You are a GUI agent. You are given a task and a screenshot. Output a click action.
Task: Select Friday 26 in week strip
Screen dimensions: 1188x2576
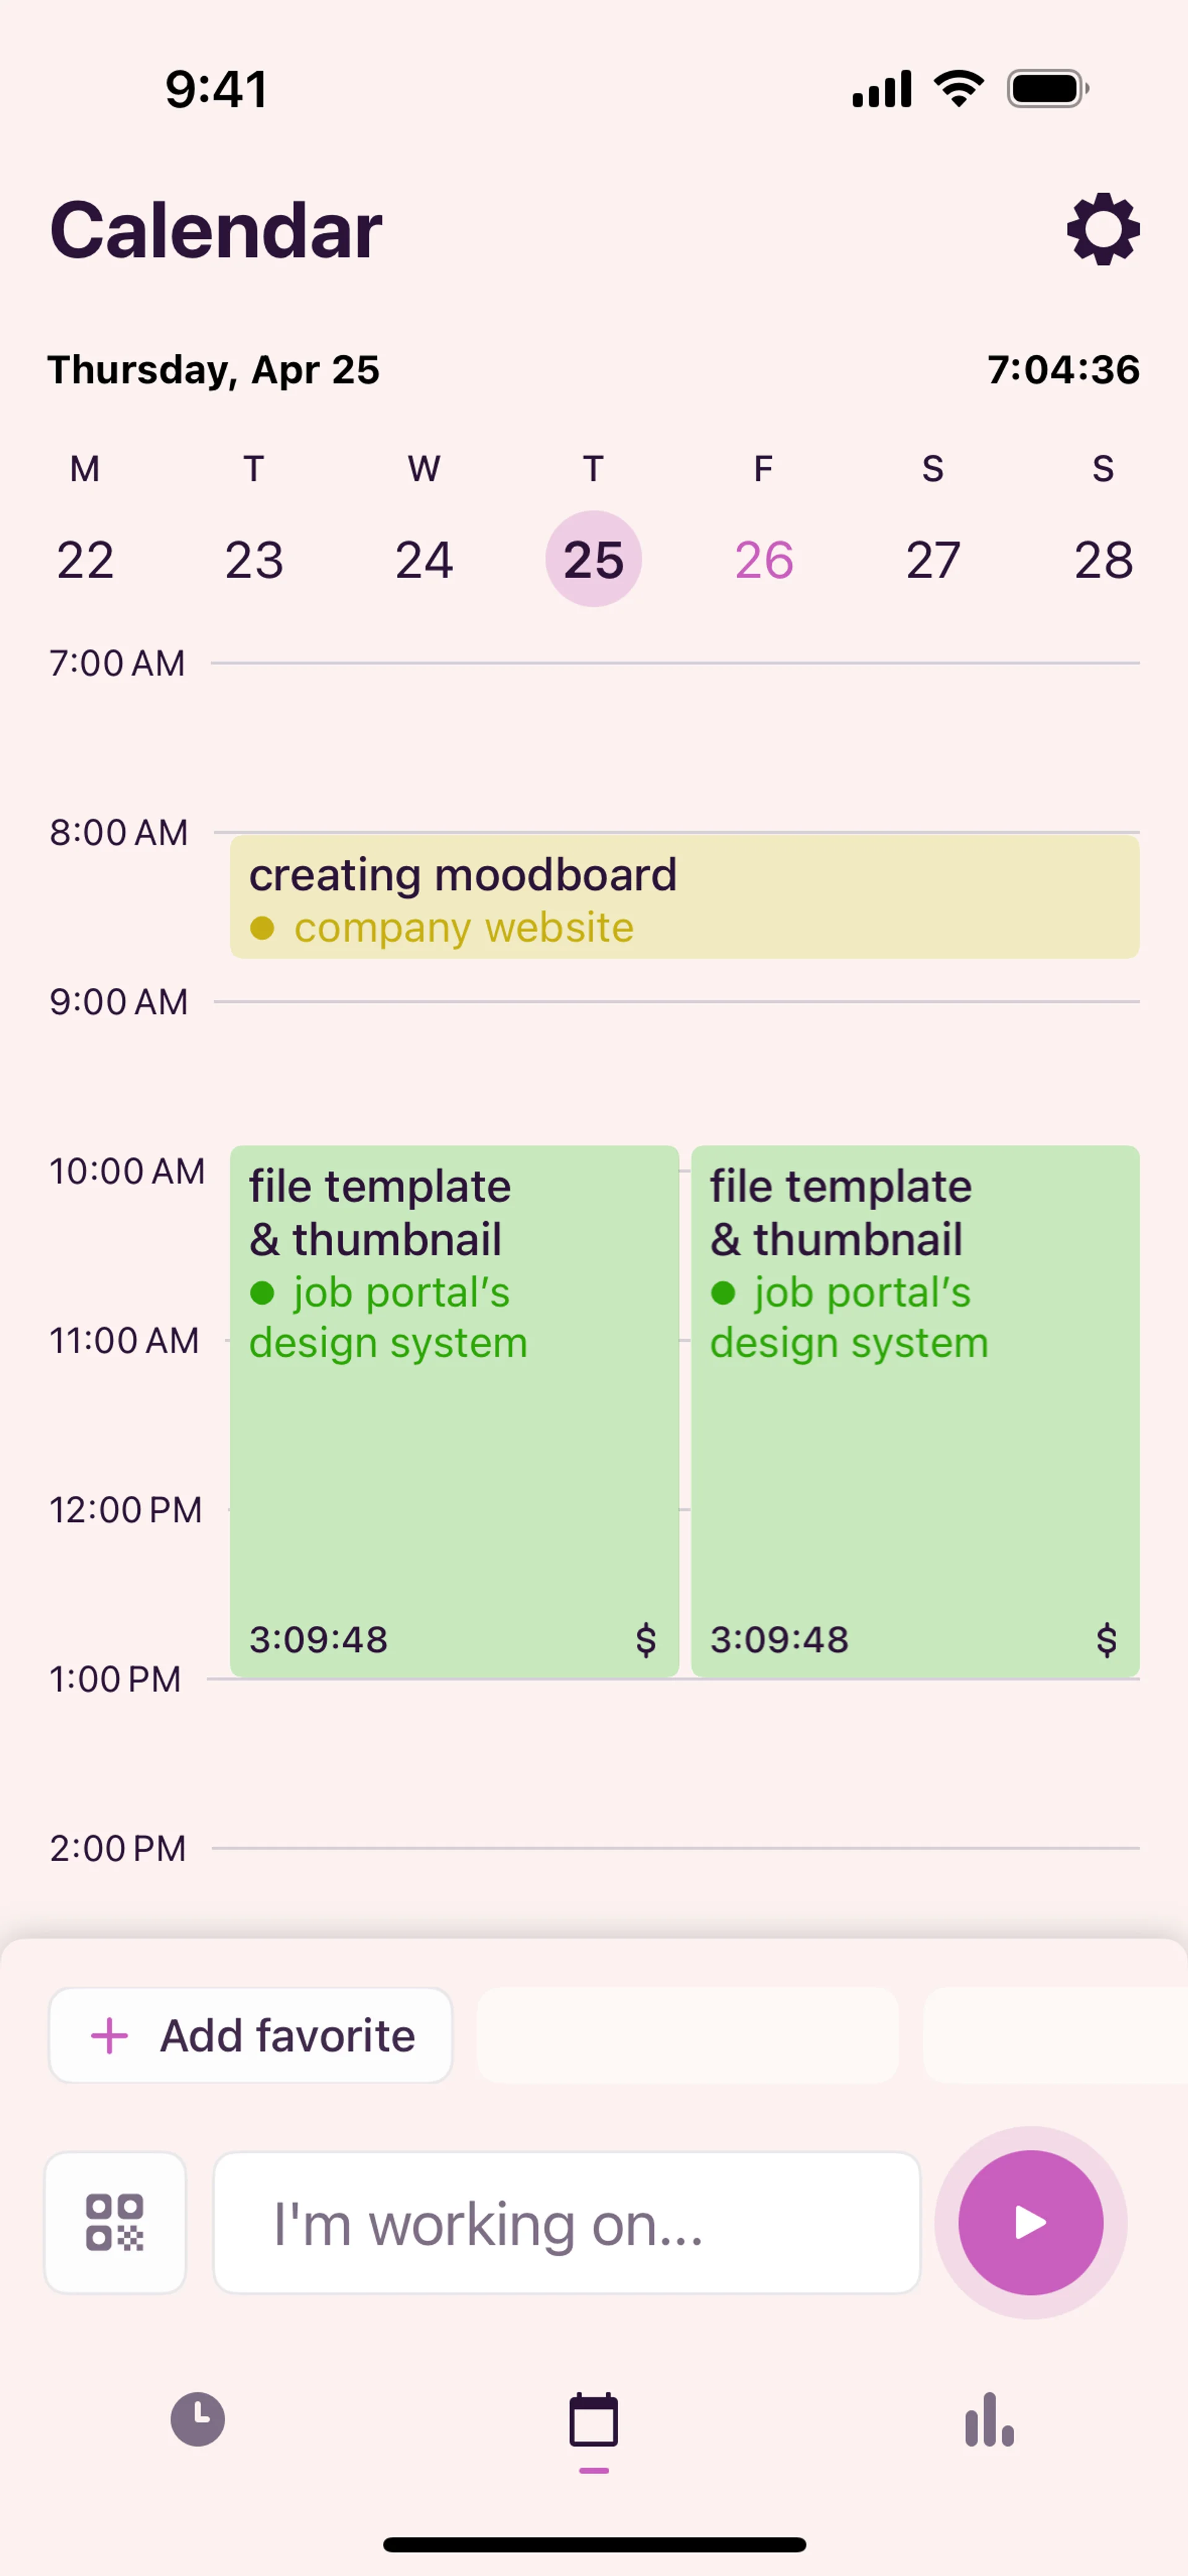tap(764, 559)
